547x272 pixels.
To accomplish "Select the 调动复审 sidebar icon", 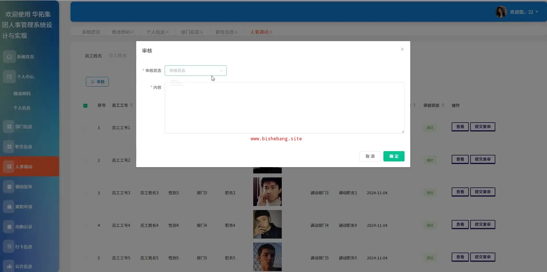I will click(x=9, y=187).
